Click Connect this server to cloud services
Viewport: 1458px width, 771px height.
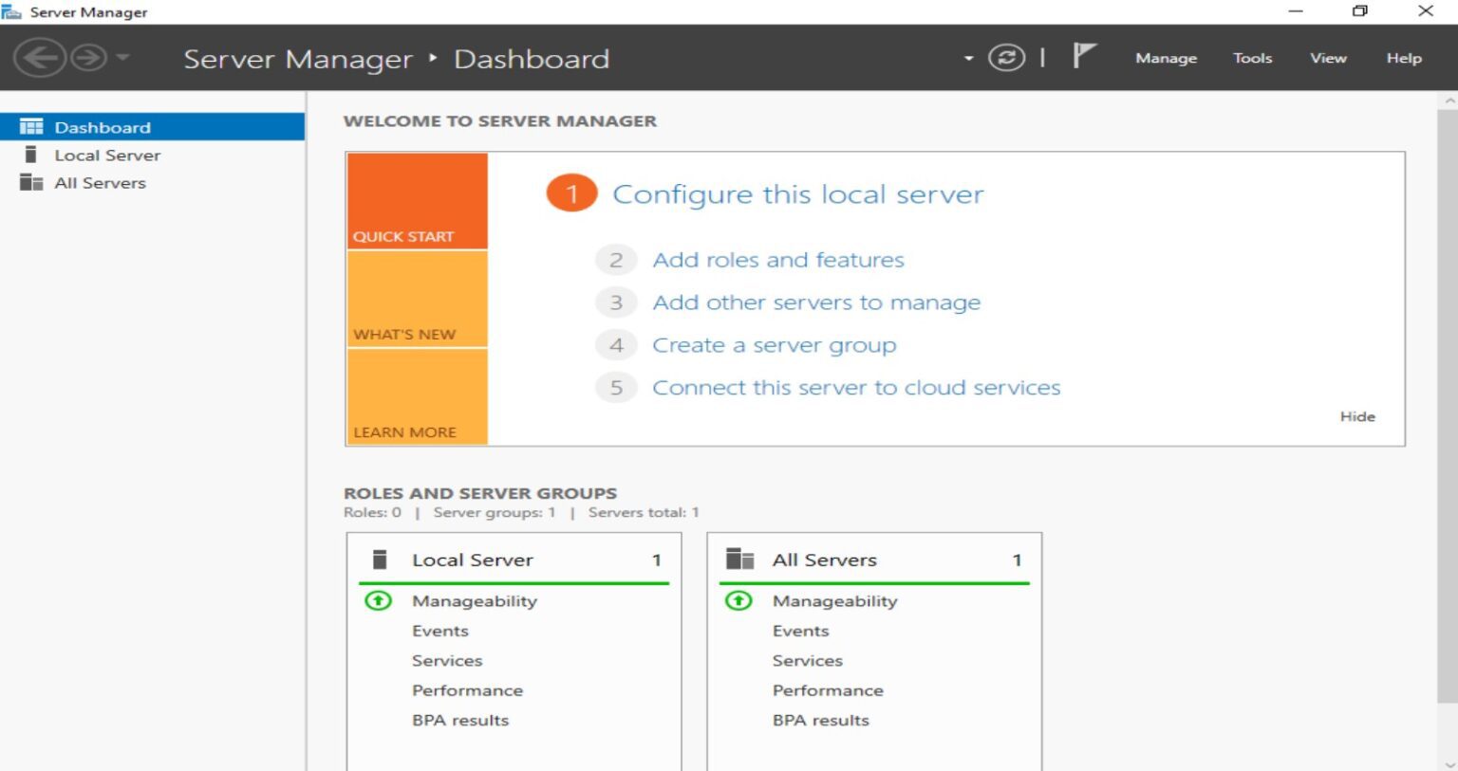pos(855,387)
